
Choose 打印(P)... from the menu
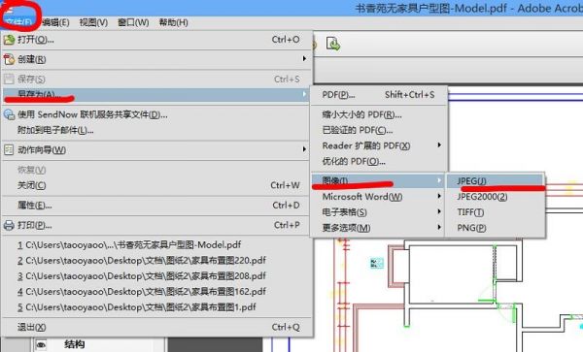tap(156, 225)
